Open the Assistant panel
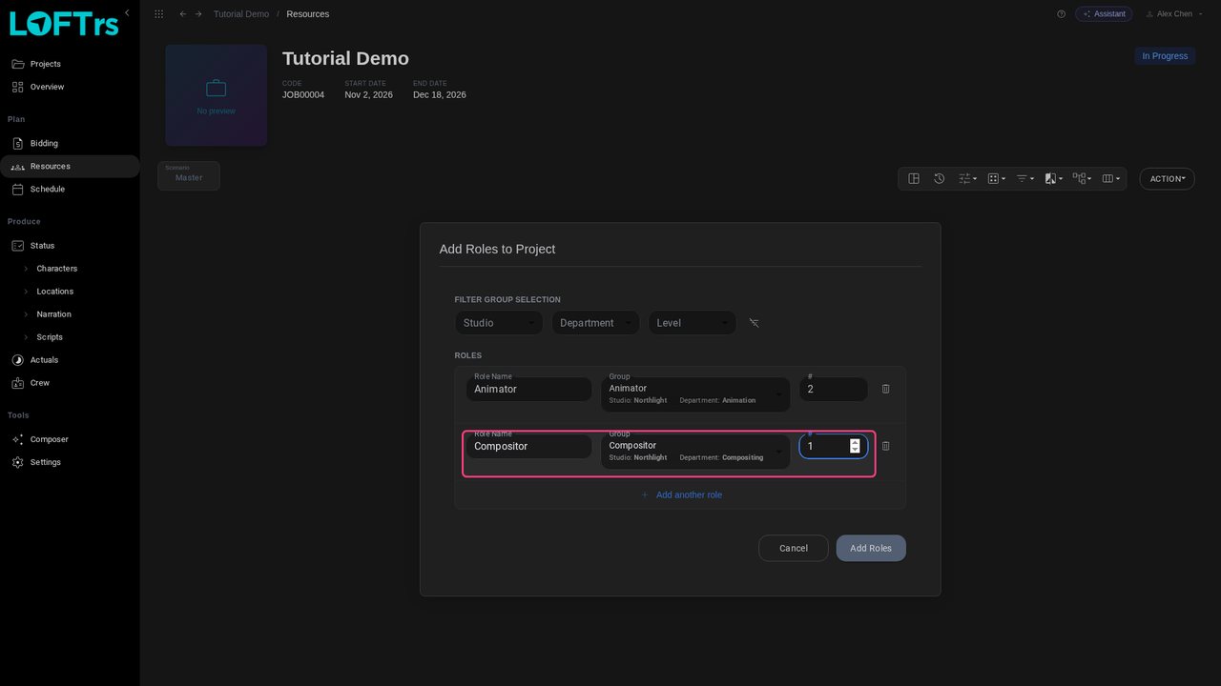This screenshot has height=686, width=1221. tap(1104, 14)
